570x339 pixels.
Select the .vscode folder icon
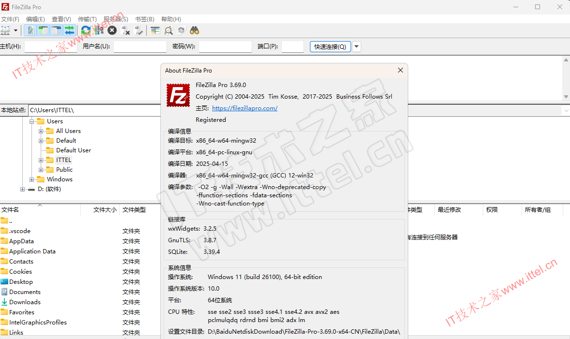pos(4,231)
